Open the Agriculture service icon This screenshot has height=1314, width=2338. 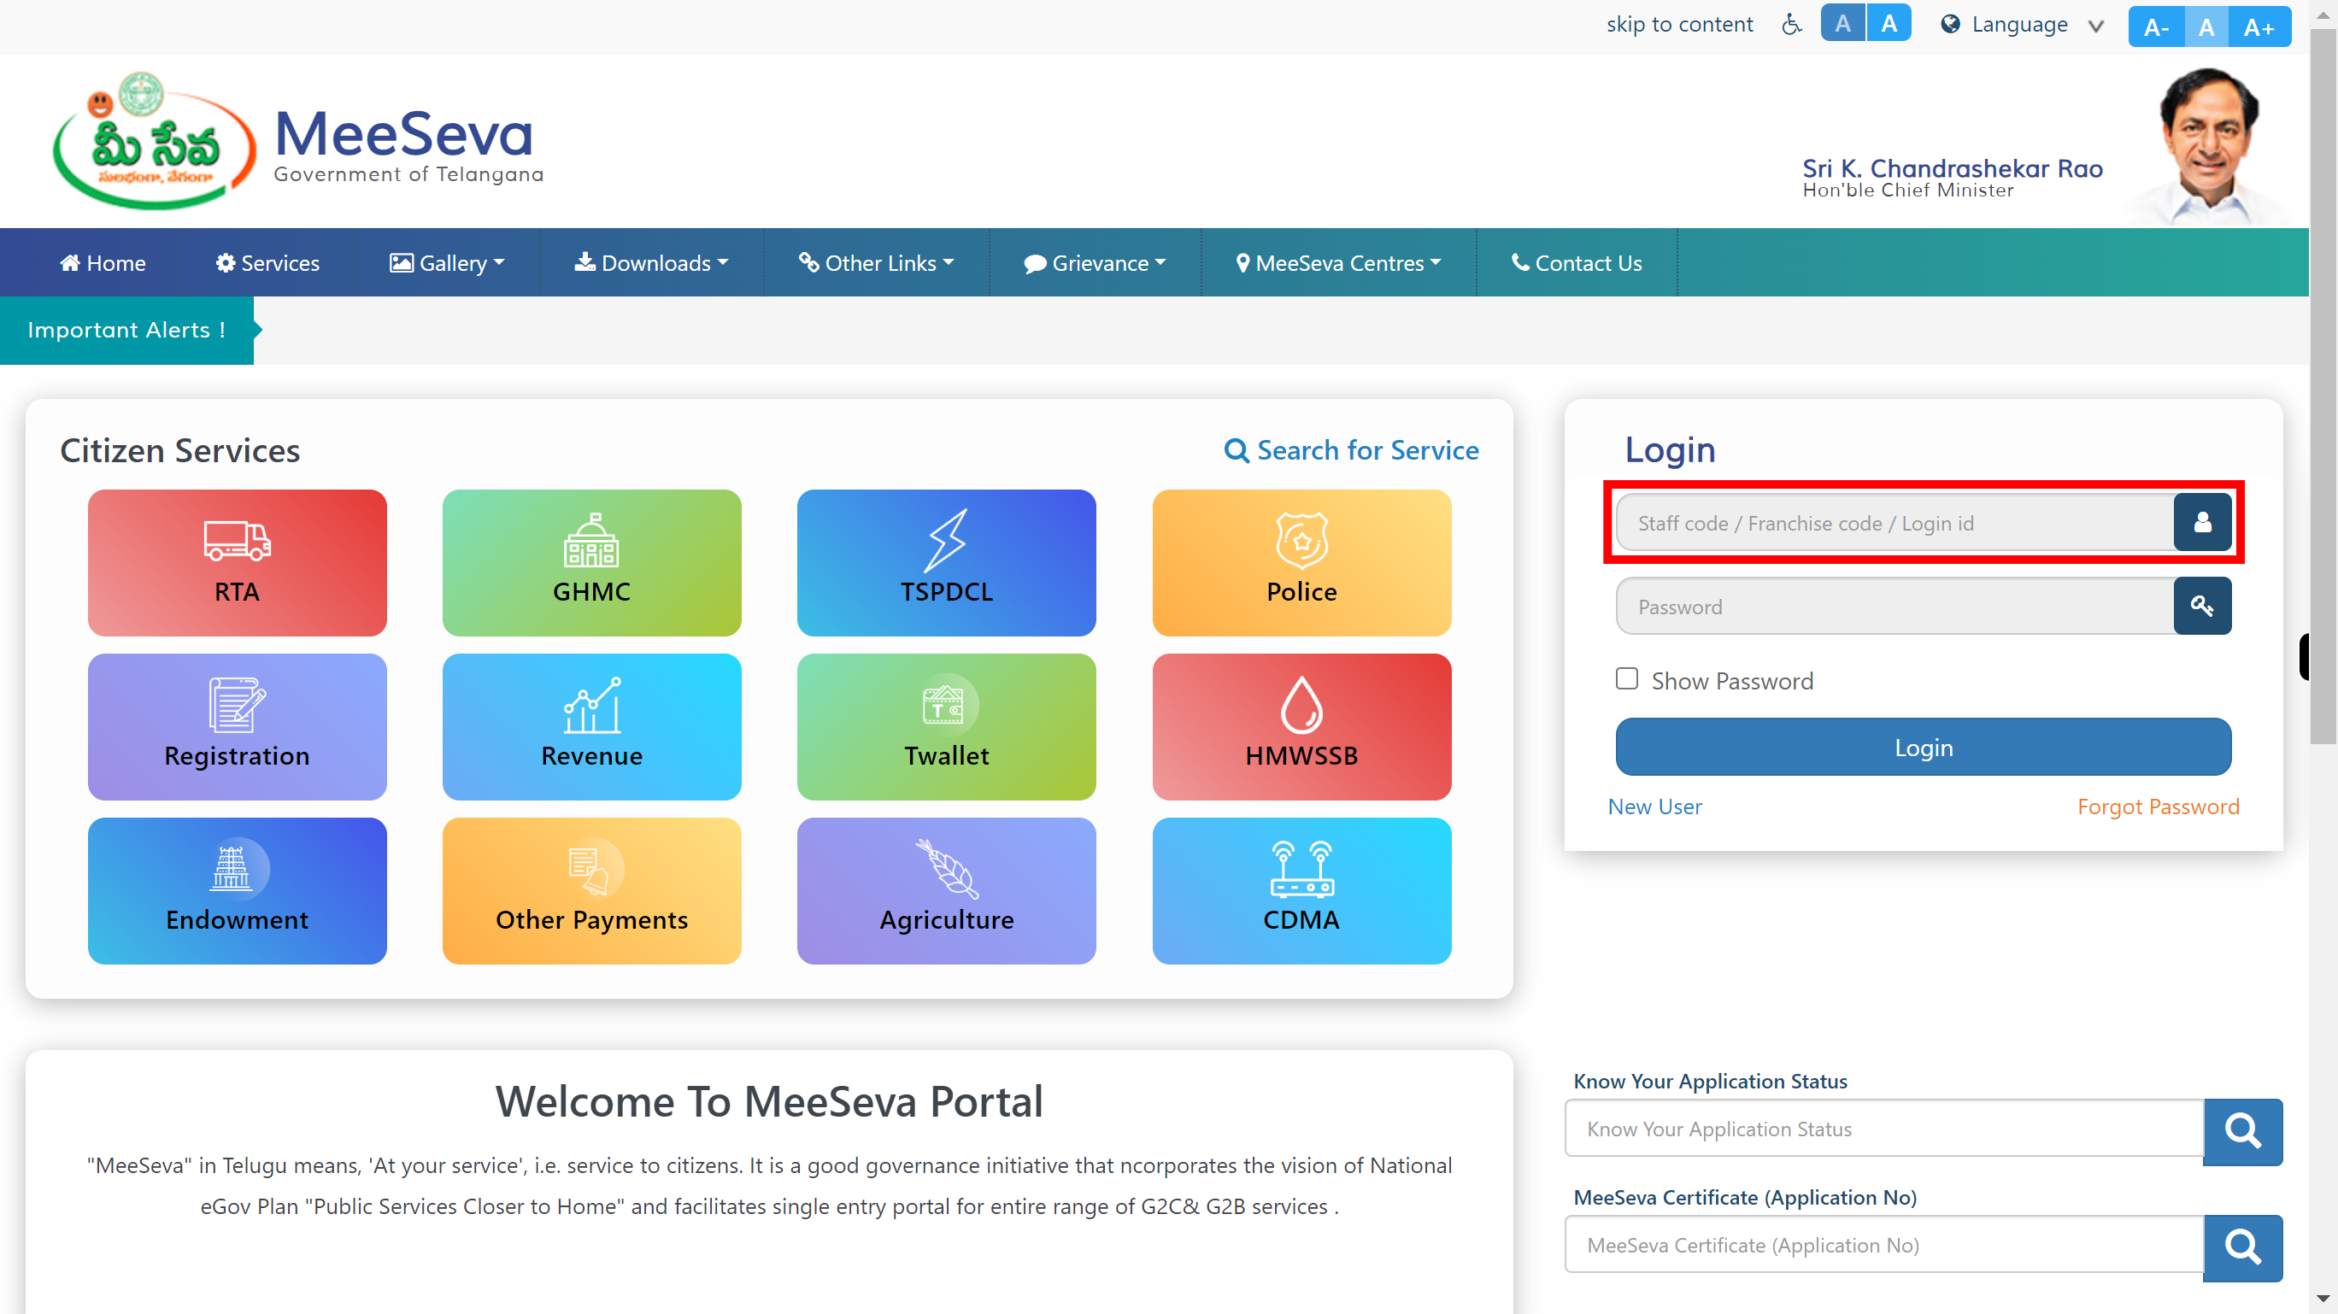pyautogui.click(x=946, y=890)
